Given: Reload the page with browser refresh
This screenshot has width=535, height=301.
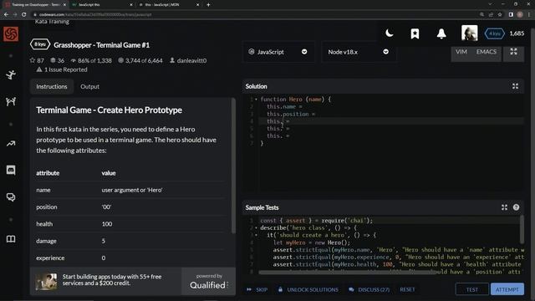Looking at the screenshot, I should tap(24, 15).
